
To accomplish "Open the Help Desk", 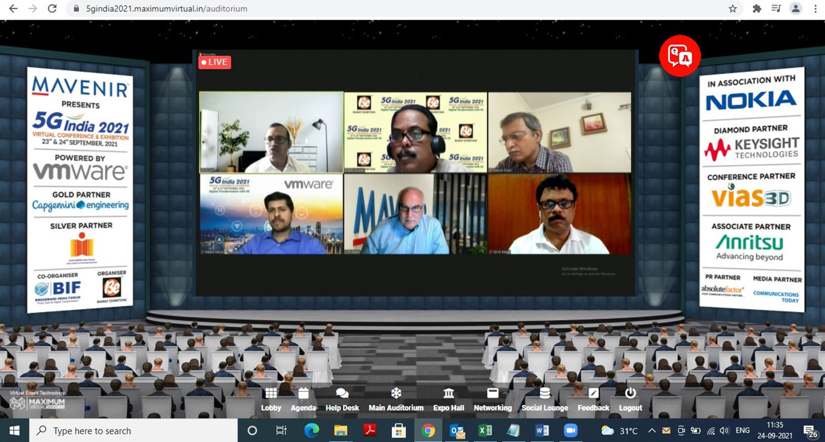I will pos(342,400).
